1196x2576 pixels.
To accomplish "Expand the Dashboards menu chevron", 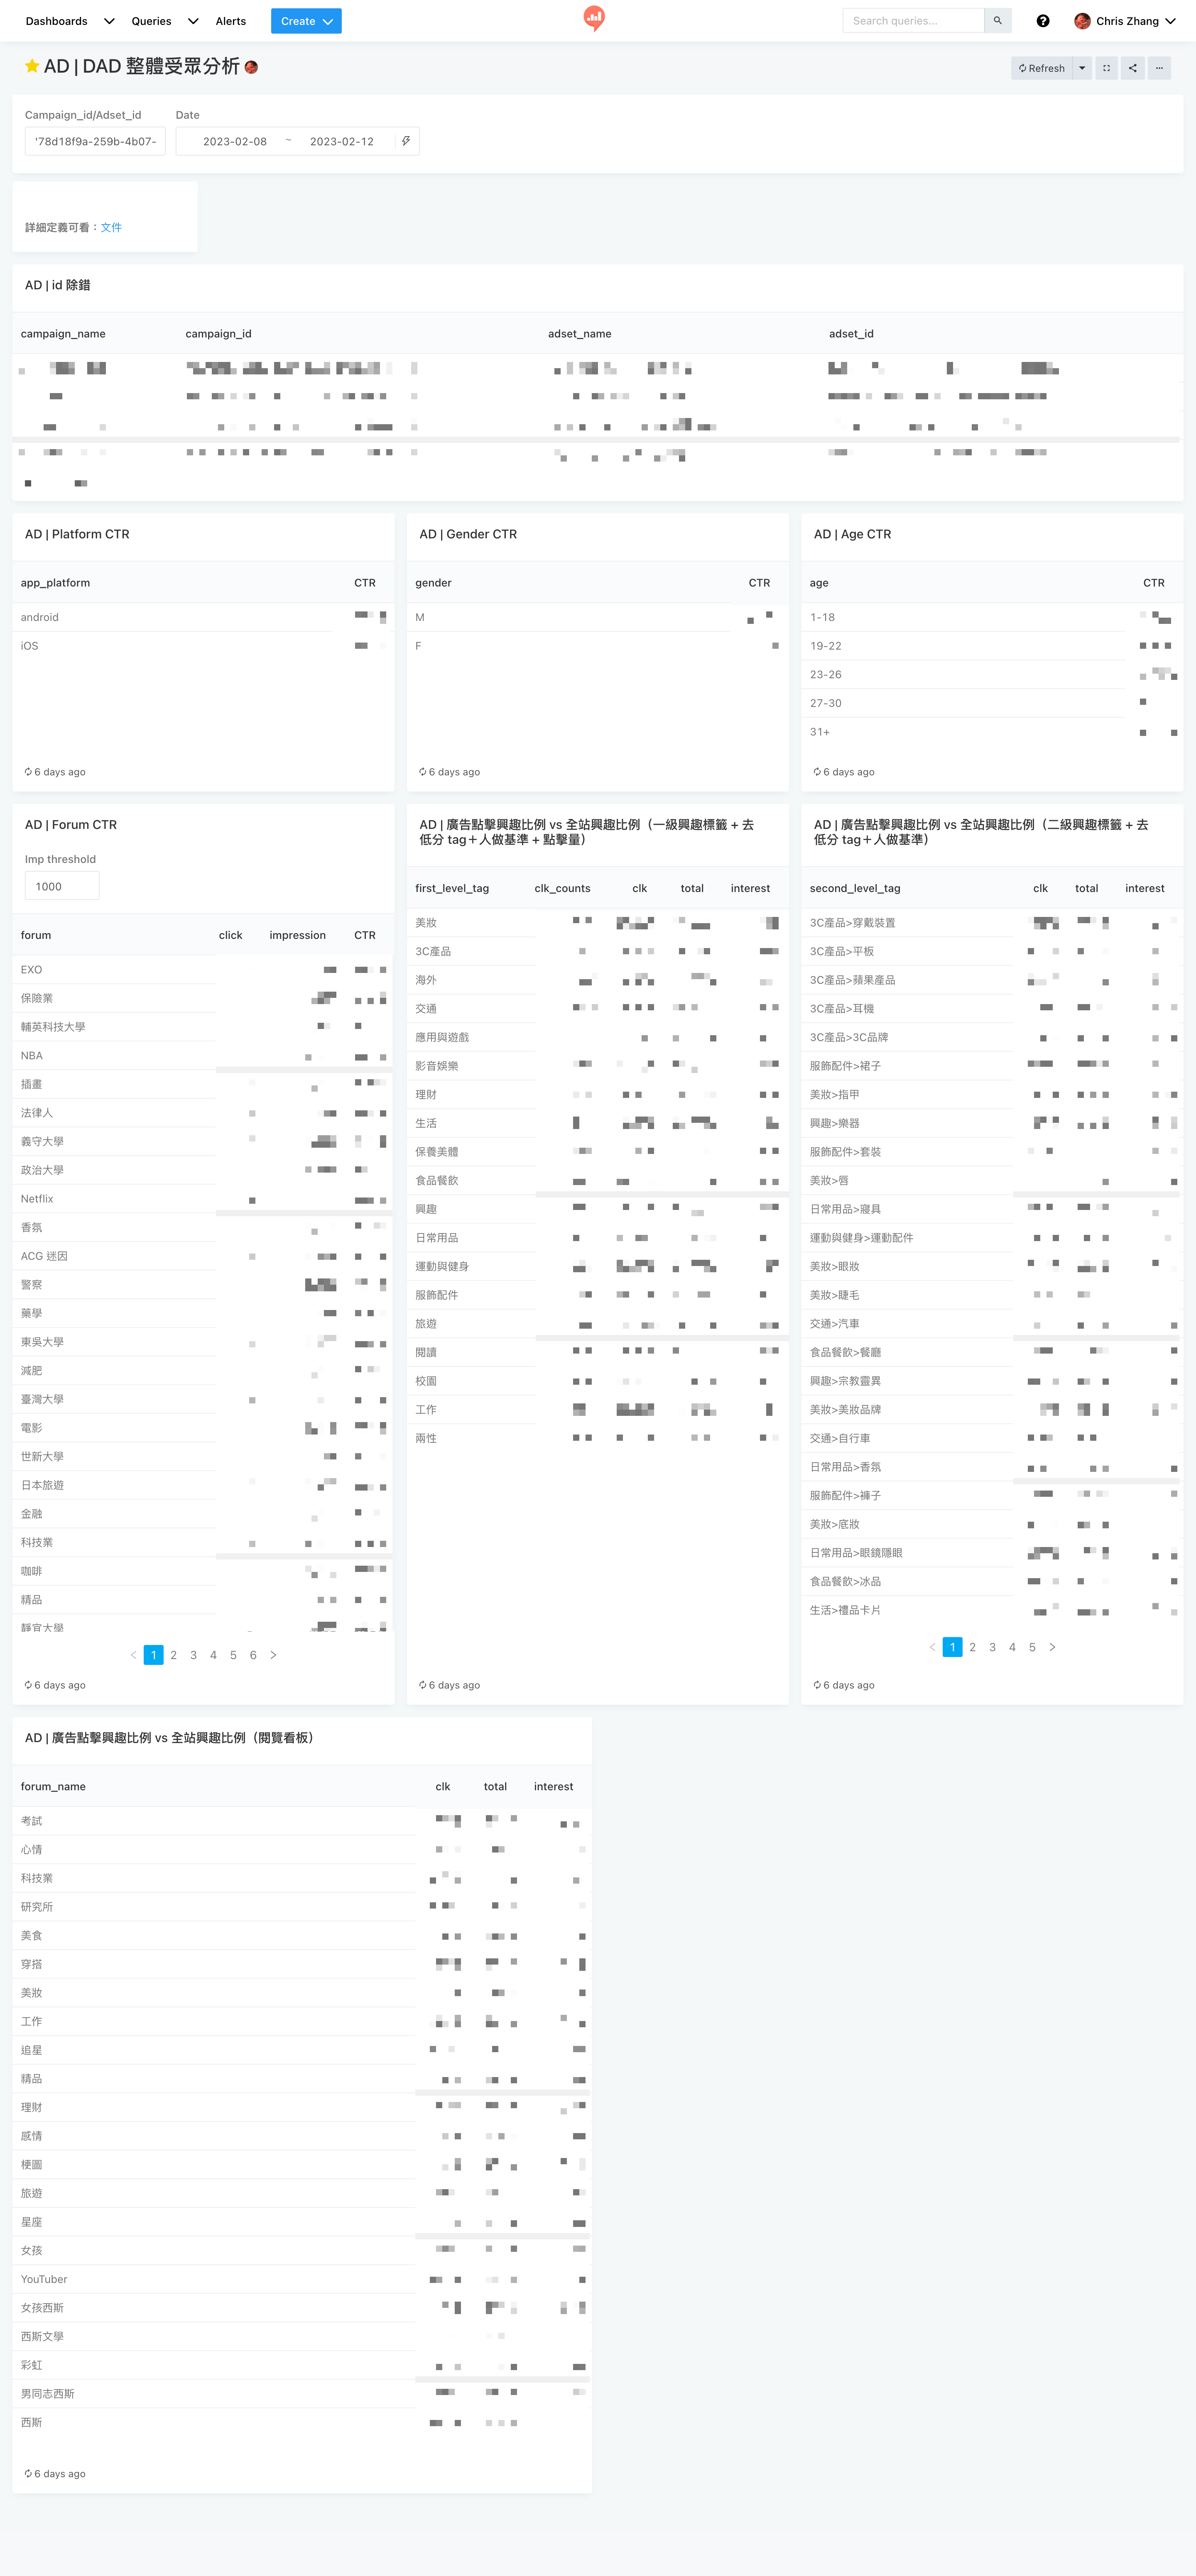I will coord(109,21).
